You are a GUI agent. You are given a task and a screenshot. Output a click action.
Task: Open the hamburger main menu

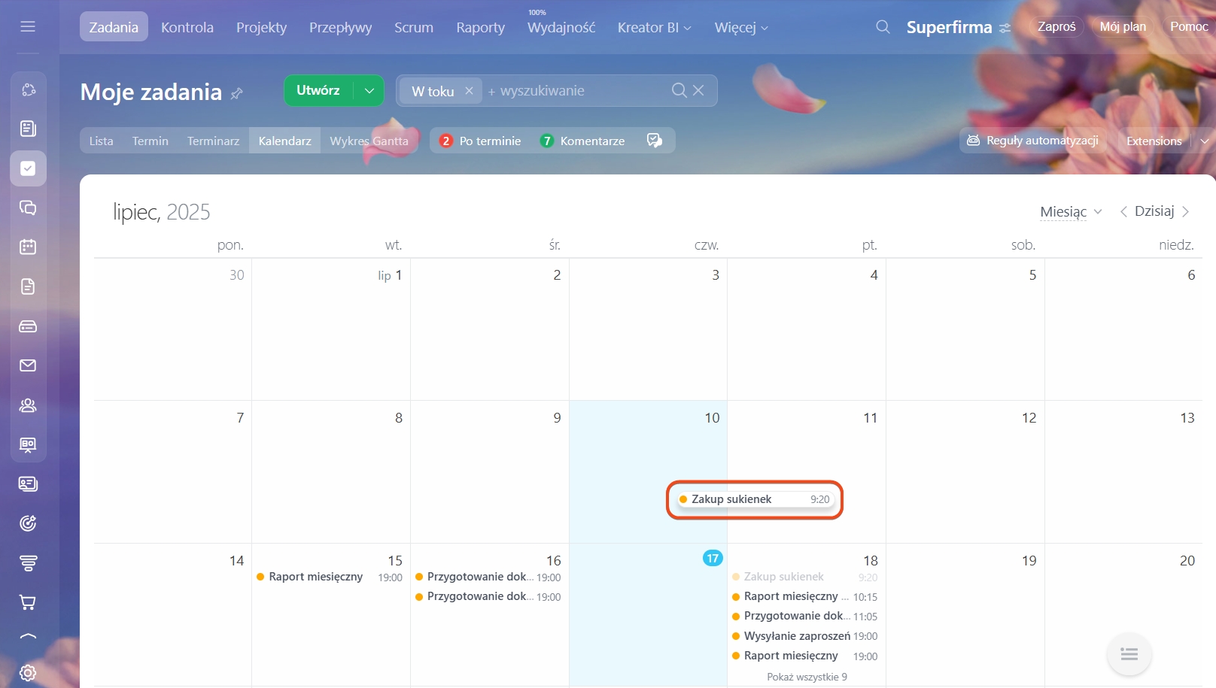click(28, 27)
